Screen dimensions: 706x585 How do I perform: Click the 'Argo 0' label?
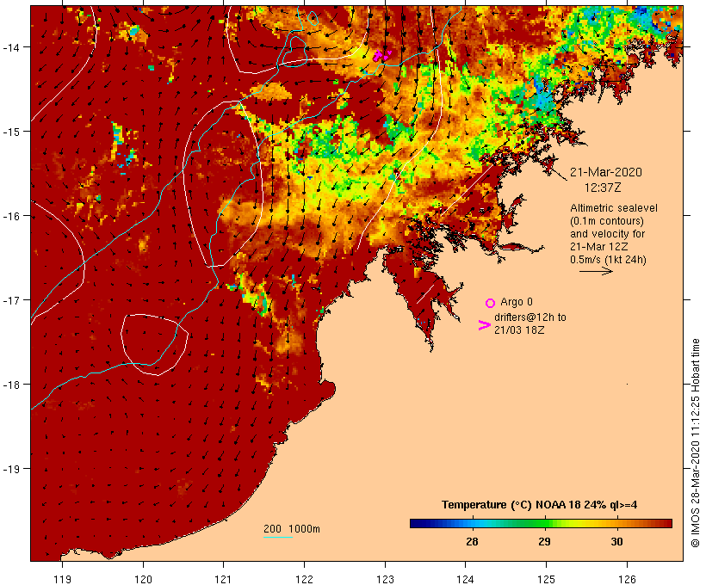[x=517, y=302]
